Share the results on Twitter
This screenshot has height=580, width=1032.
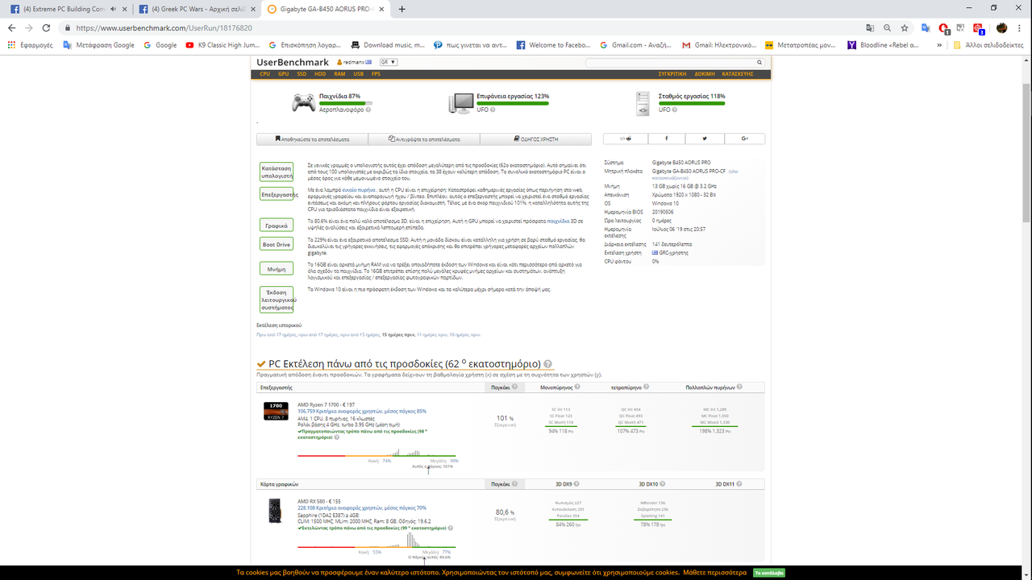pyautogui.click(x=705, y=139)
